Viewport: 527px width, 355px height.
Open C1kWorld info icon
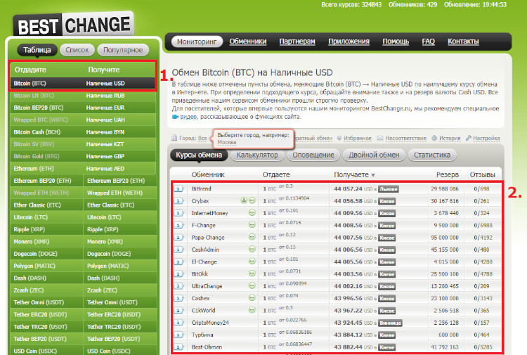(178, 310)
